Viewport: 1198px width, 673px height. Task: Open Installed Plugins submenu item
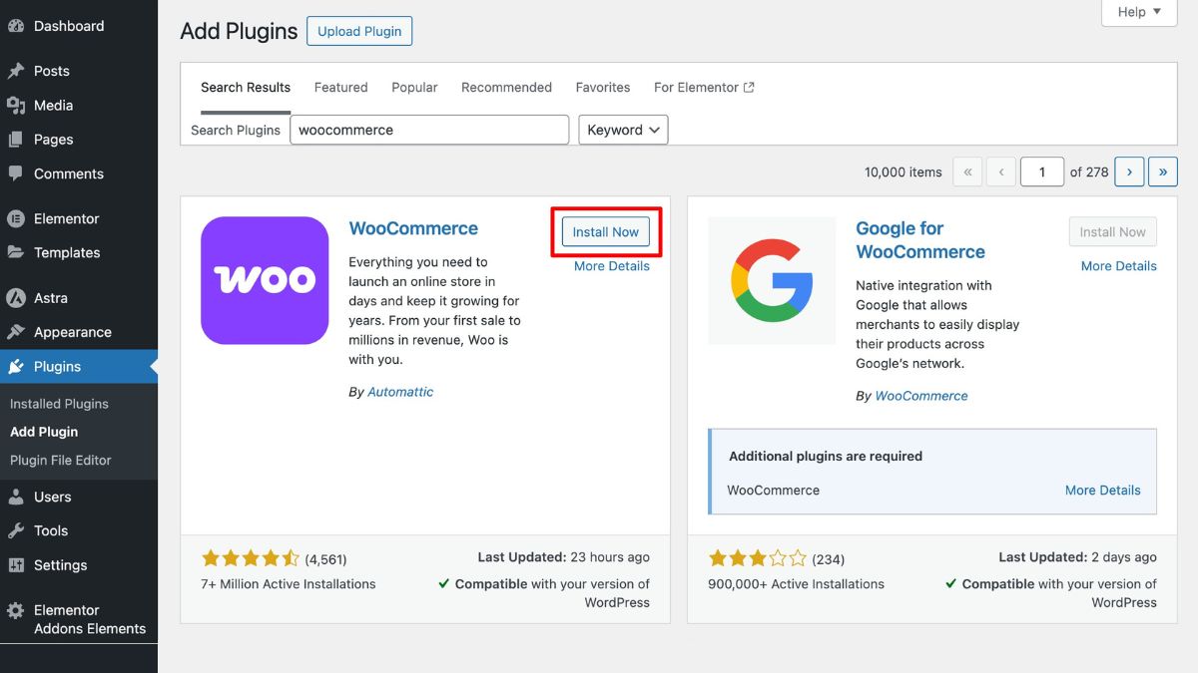(x=59, y=404)
